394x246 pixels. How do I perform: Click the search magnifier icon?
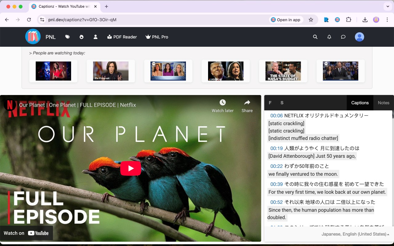click(315, 37)
